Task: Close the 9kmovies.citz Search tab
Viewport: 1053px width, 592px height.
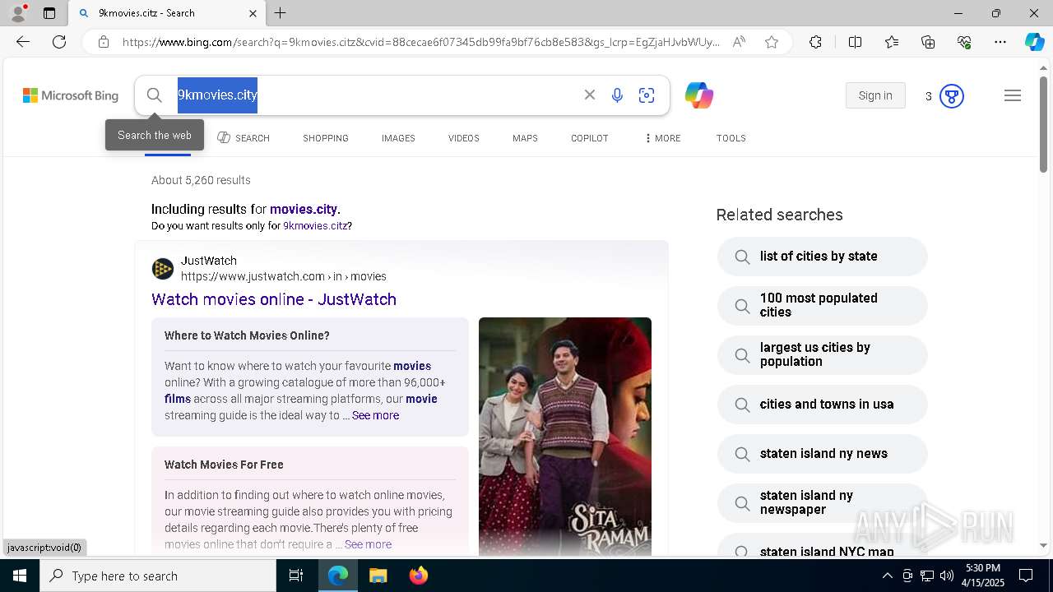Action: 253,13
